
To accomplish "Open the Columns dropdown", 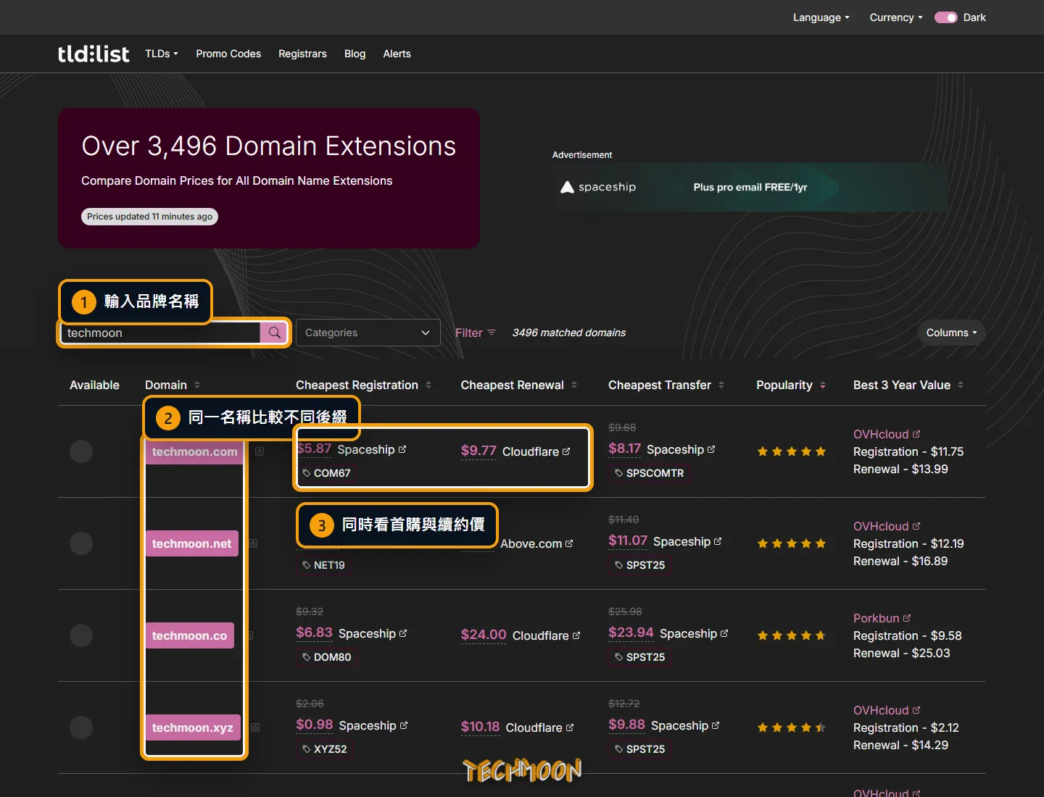I will tap(951, 333).
